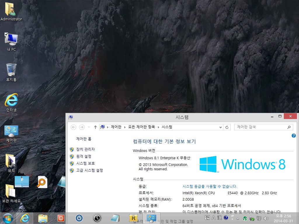This screenshot has height=224, width=299.
Task: Open 원격 설정 link
Action: 84,156
